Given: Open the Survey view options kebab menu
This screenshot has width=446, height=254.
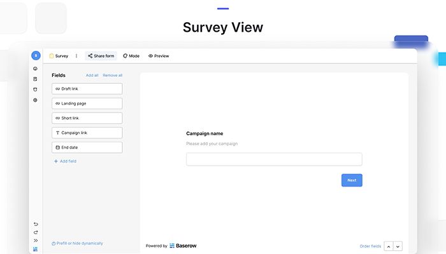Looking at the screenshot, I should 76,56.
